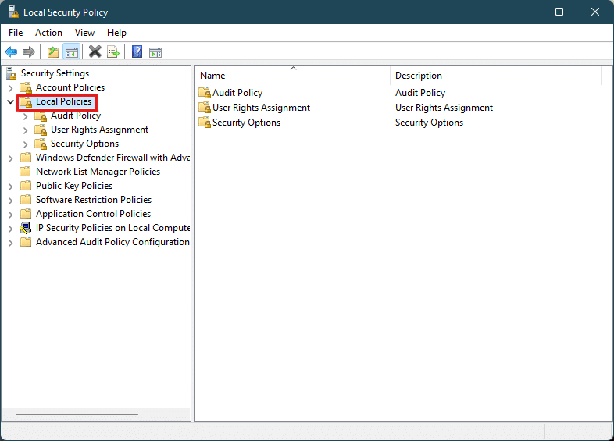Expand Application Control Policies node
The width and height of the screenshot is (614, 441).
tap(11, 215)
